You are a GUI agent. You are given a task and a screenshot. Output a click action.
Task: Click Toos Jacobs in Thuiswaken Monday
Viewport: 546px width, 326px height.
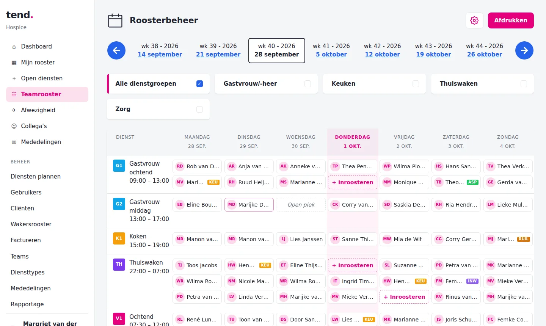tap(197, 265)
